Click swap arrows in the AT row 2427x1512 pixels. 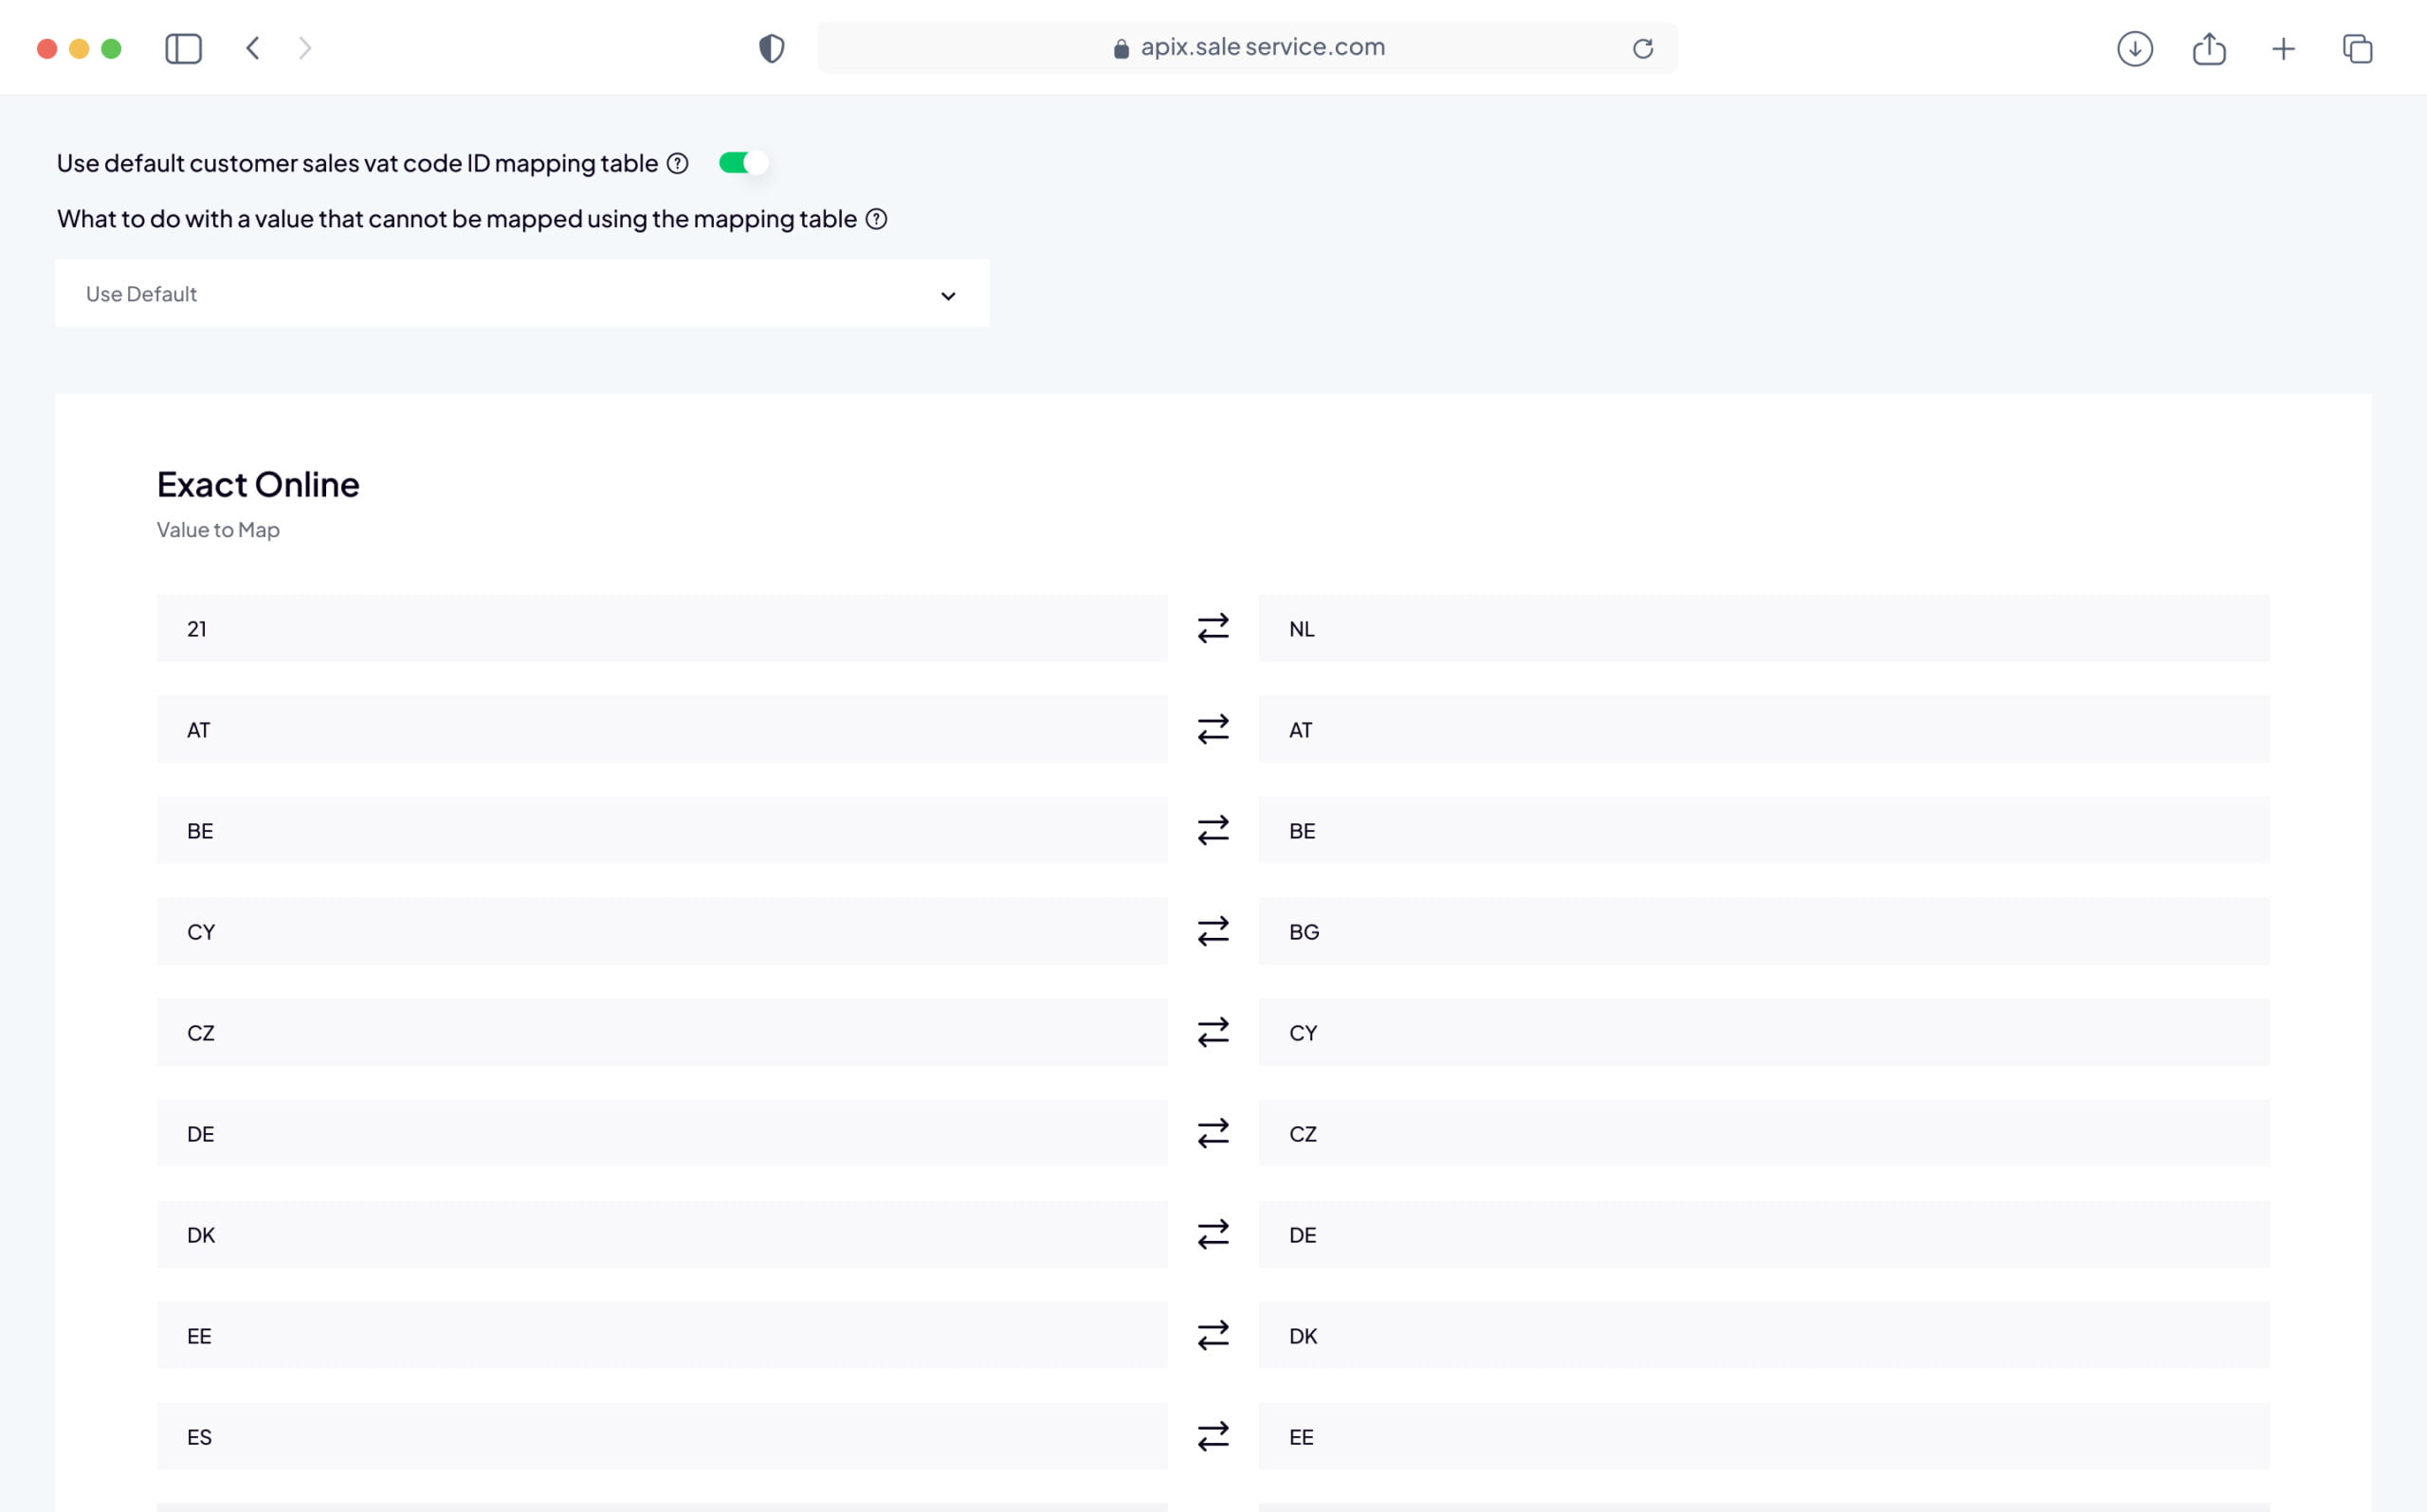click(x=1213, y=729)
